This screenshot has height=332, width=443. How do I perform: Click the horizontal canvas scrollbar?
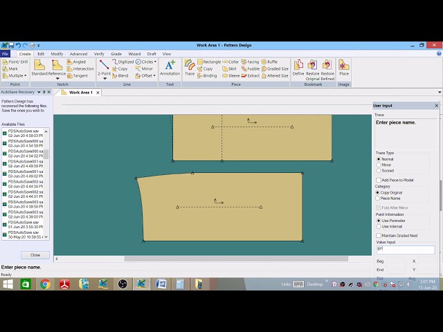click(x=236, y=259)
